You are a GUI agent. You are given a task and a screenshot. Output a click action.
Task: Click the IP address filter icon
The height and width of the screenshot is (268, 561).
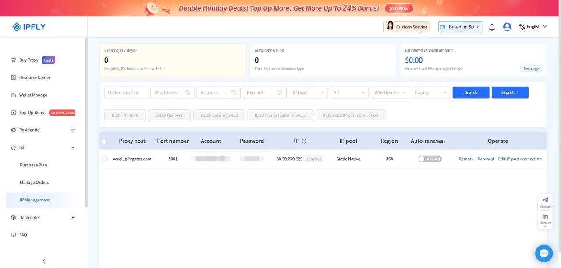pyautogui.click(x=187, y=92)
